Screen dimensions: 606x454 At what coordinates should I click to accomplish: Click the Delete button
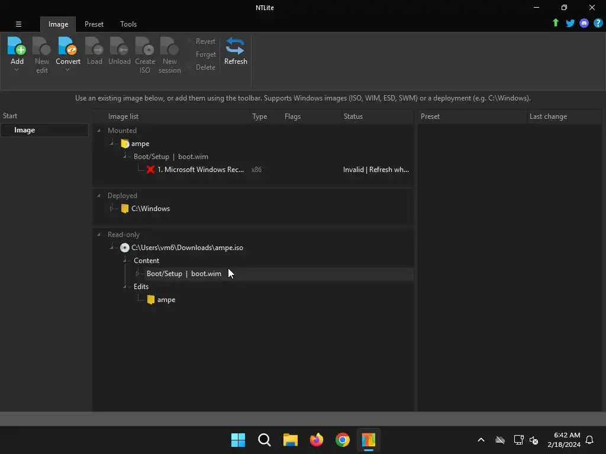[x=205, y=67]
